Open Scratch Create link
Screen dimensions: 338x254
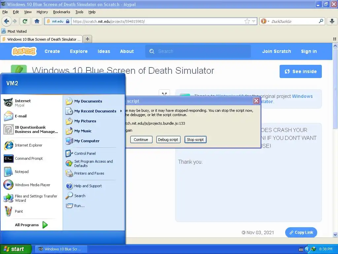point(52,51)
